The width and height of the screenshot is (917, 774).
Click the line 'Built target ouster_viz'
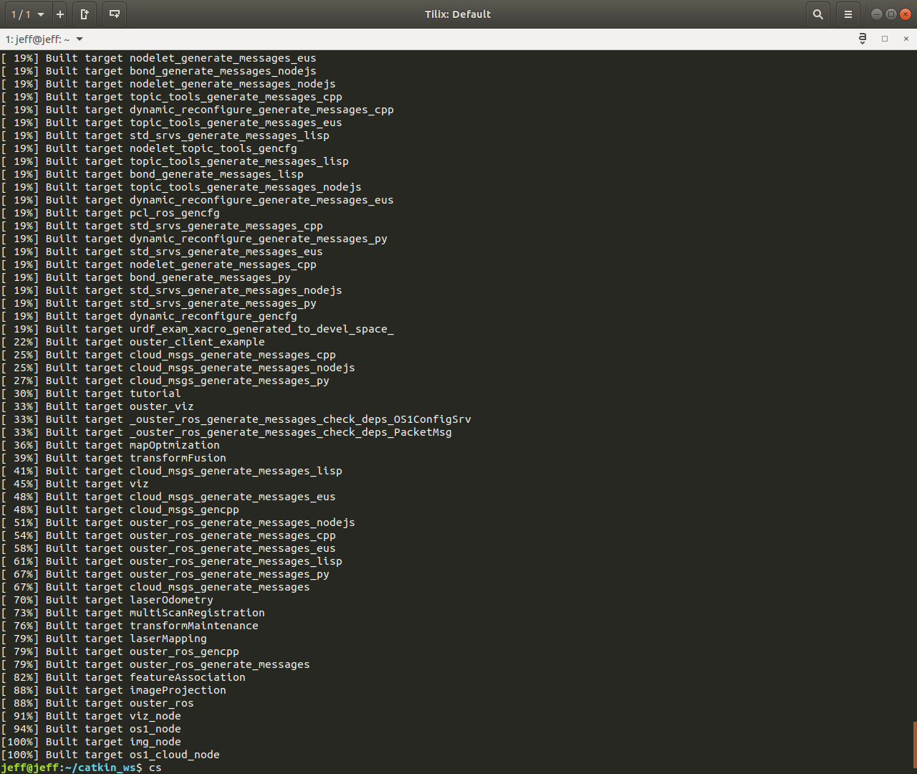[97, 406]
